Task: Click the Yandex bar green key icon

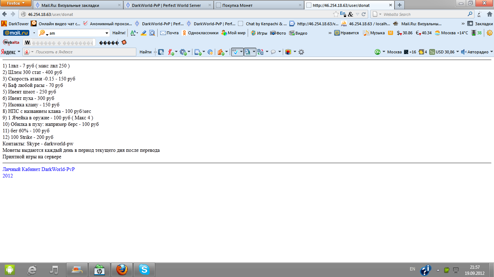Action: [378, 52]
